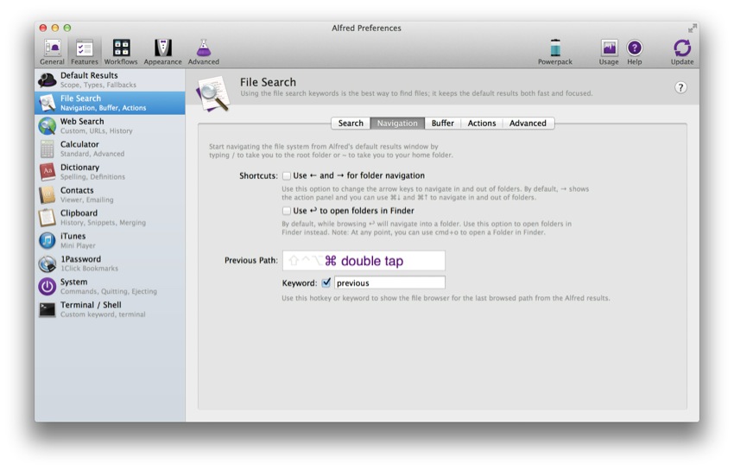Select Web Search globe icon
734x470 pixels.
pyautogui.click(x=47, y=126)
